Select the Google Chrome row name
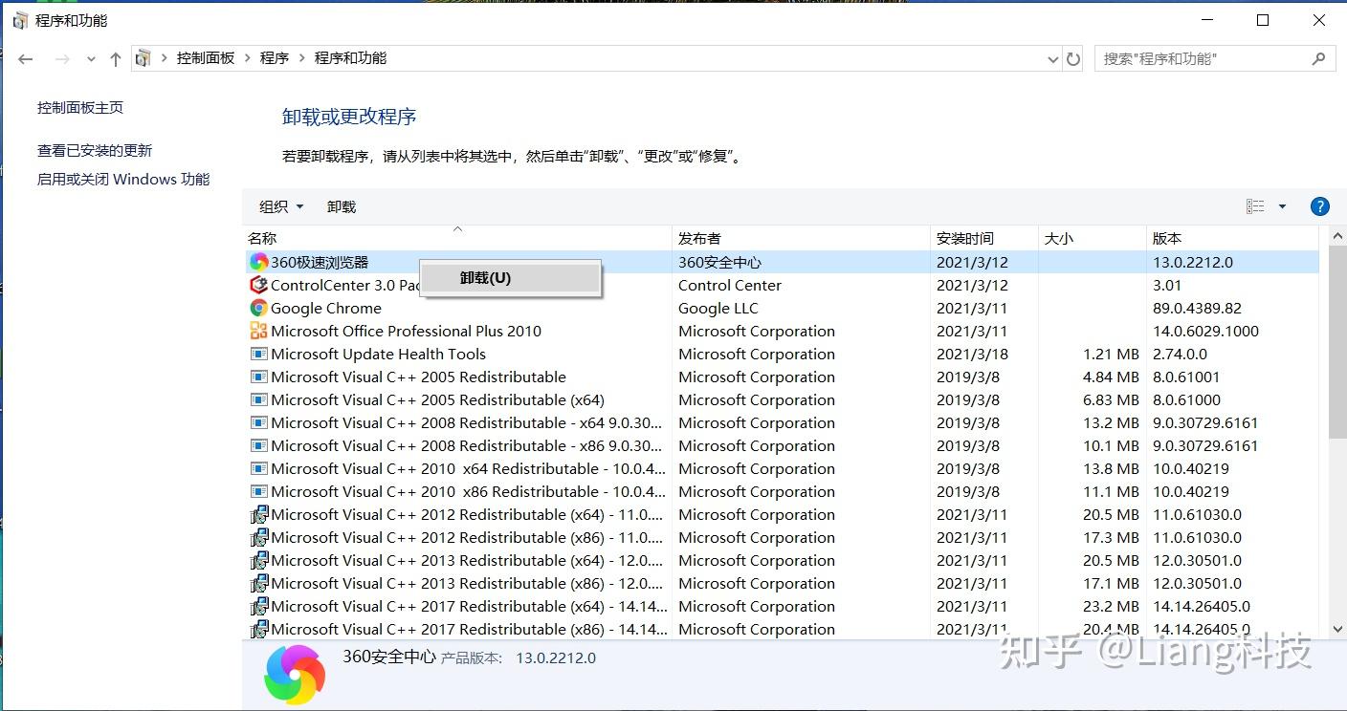Image resolution: width=1347 pixels, height=711 pixels. tap(326, 308)
